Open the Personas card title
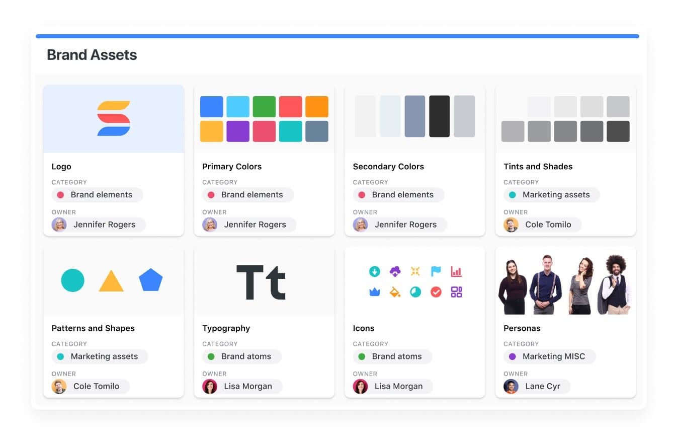The width and height of the screenshot is (674, 442). coord(522,328)
